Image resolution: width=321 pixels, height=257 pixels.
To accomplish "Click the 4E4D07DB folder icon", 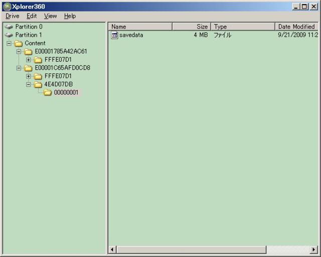I will (38, 84).
